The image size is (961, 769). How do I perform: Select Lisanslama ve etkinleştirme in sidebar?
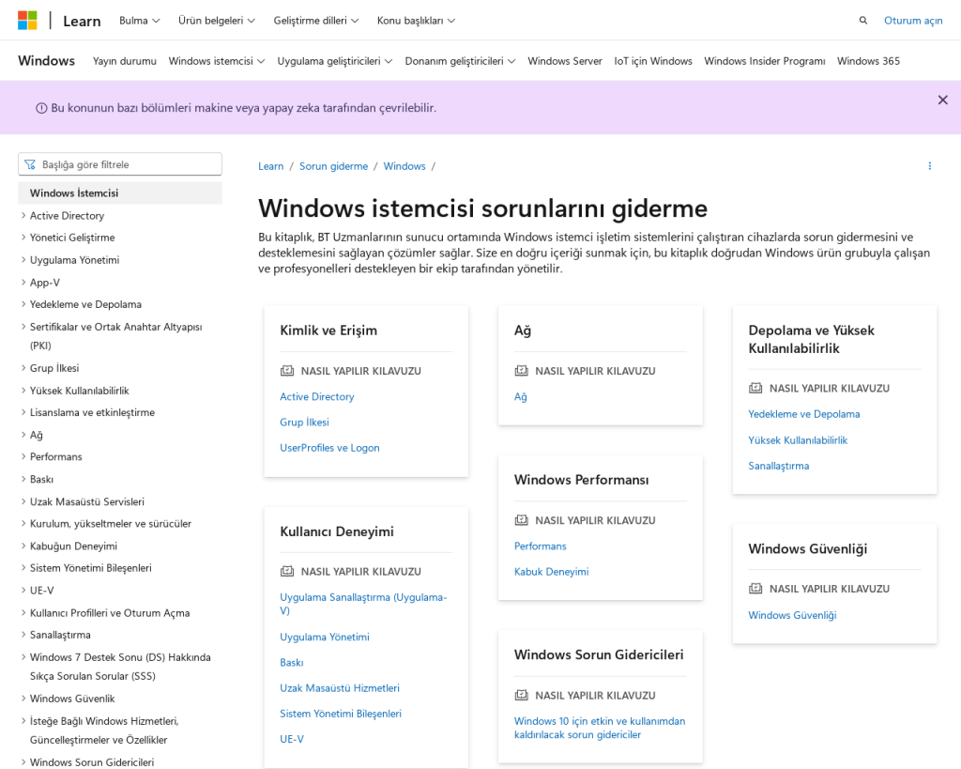click(93, 412)
